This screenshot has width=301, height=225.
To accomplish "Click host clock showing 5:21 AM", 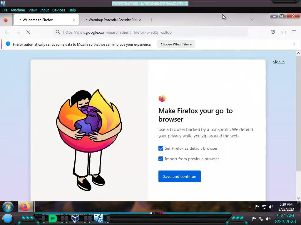I will pyautogui.click(x=285, y=219).
